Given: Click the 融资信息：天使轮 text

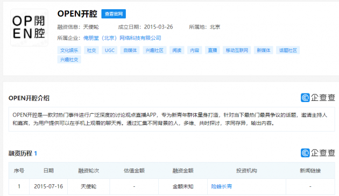Looking at the screenshot, I should point(78,27).
